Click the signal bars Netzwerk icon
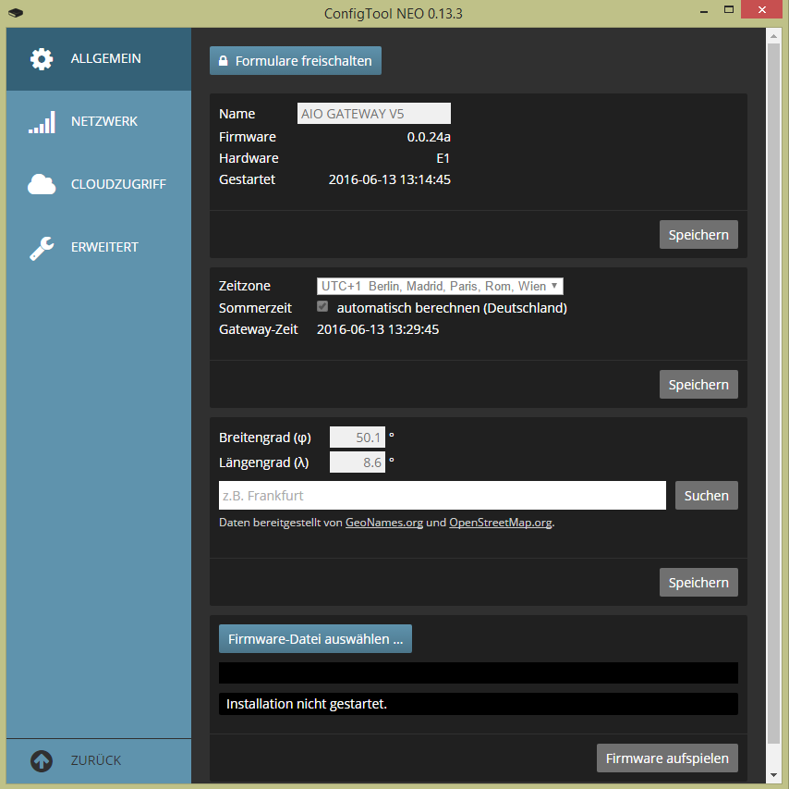The width and height of the screenshot is (789, 789). 42,122
